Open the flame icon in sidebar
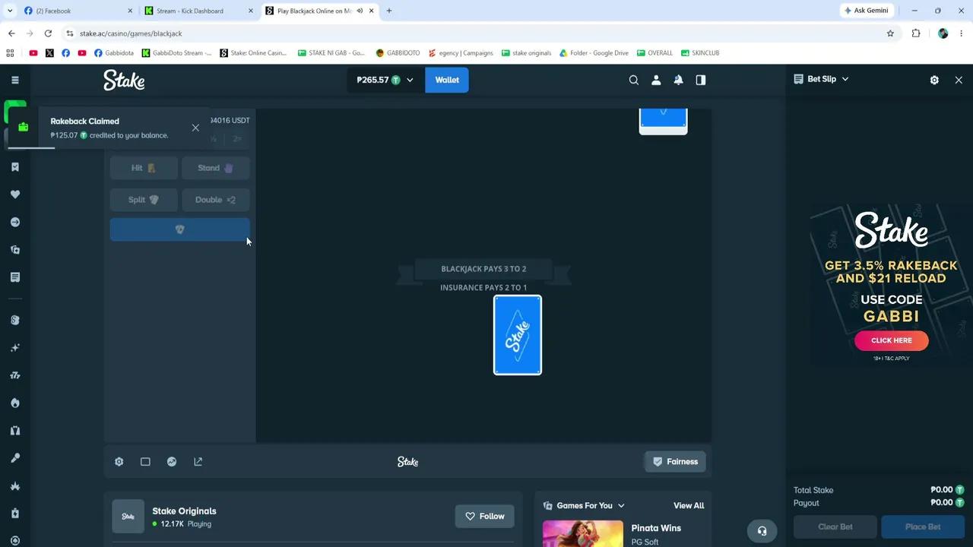Image resolution: width=973 pixels, height=547 pixels. click(14, 403)
